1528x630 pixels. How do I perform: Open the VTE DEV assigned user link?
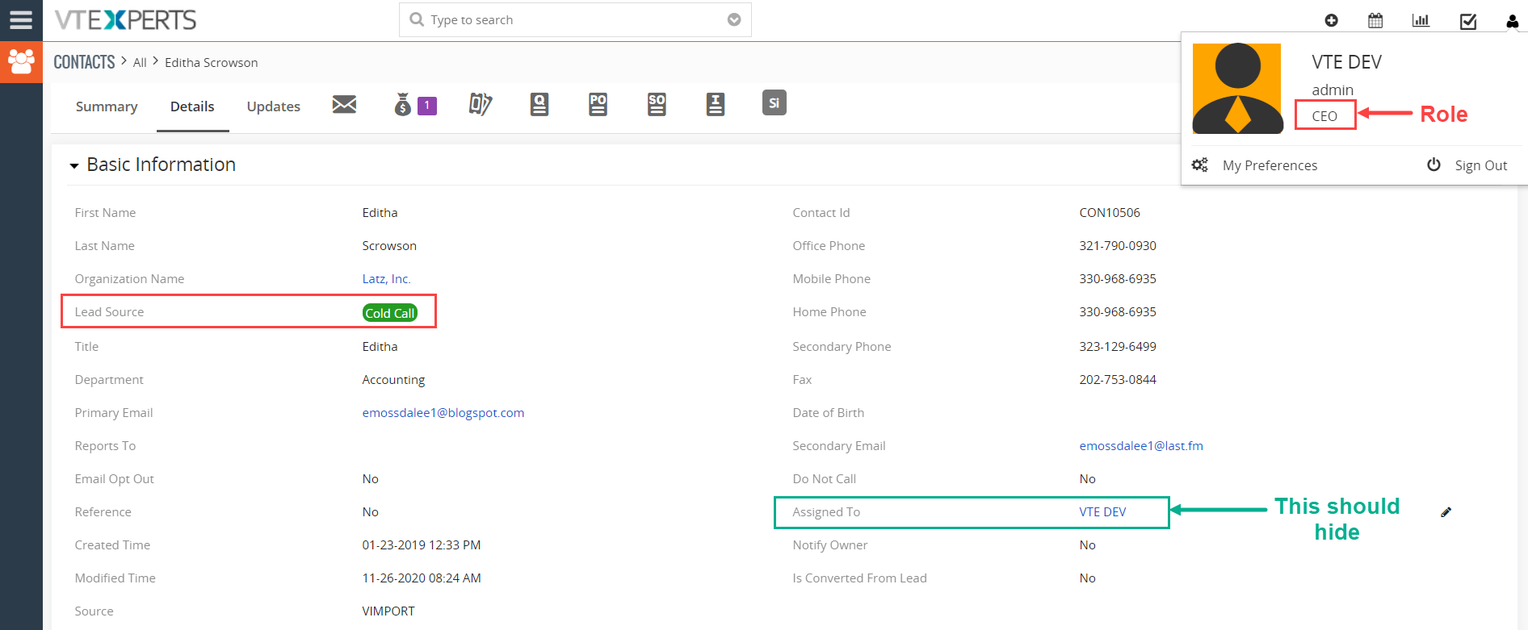click(1102, 512)
